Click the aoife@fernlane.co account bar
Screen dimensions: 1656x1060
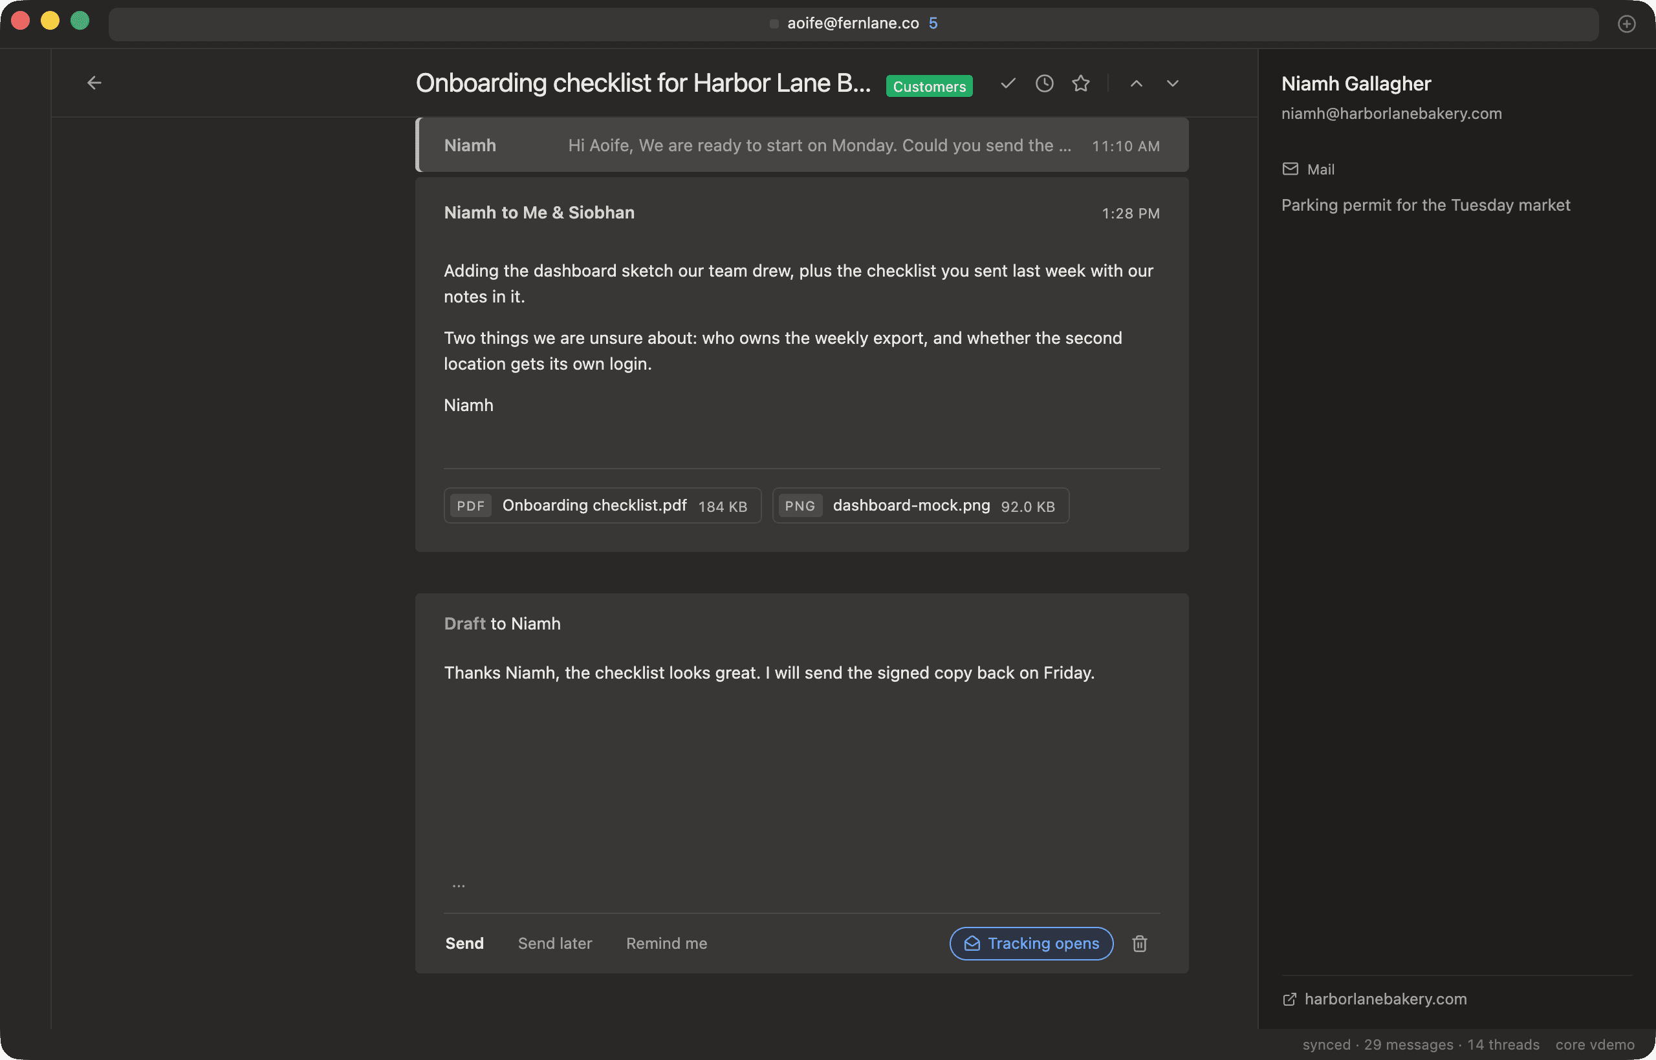(x=853, y=23)
